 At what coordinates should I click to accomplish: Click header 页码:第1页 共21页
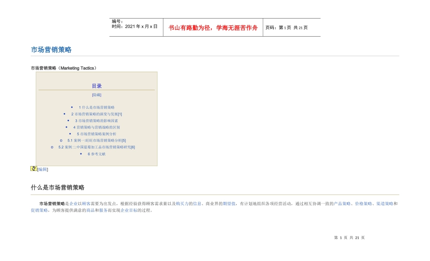coord(287,28)
